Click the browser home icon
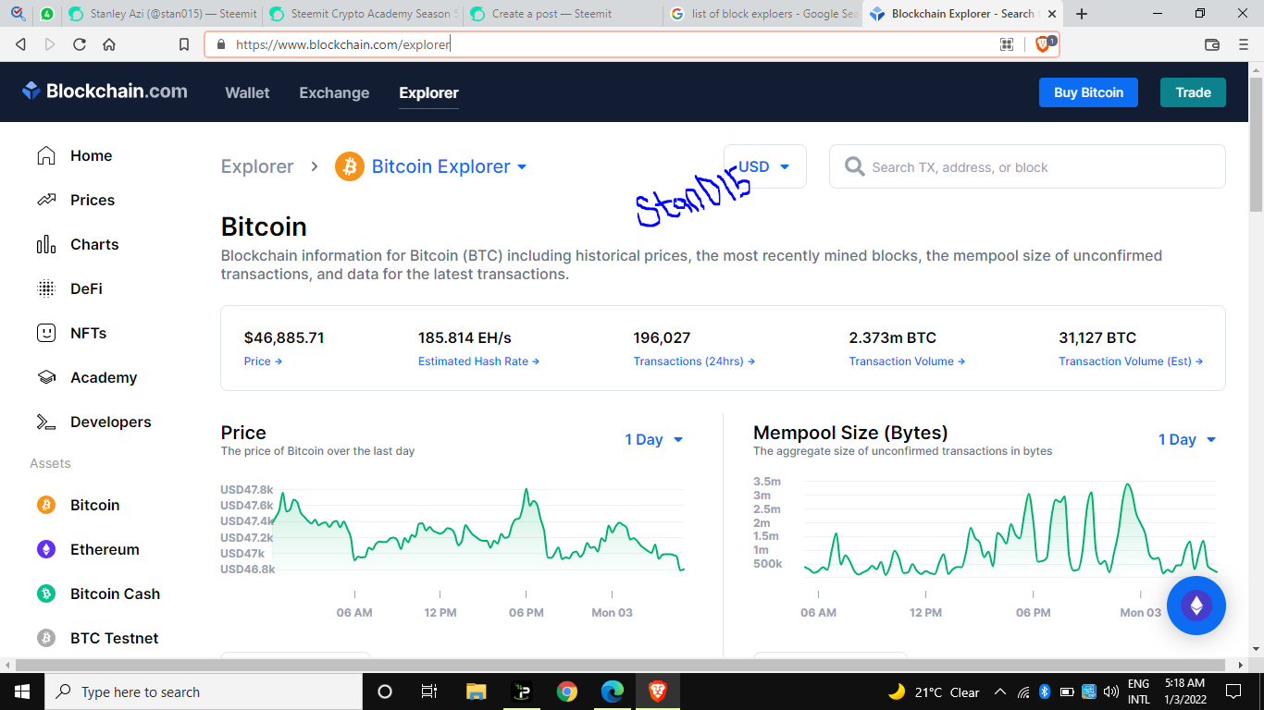Viewport: 1264px width, 710px height. [x=109, y=44]
